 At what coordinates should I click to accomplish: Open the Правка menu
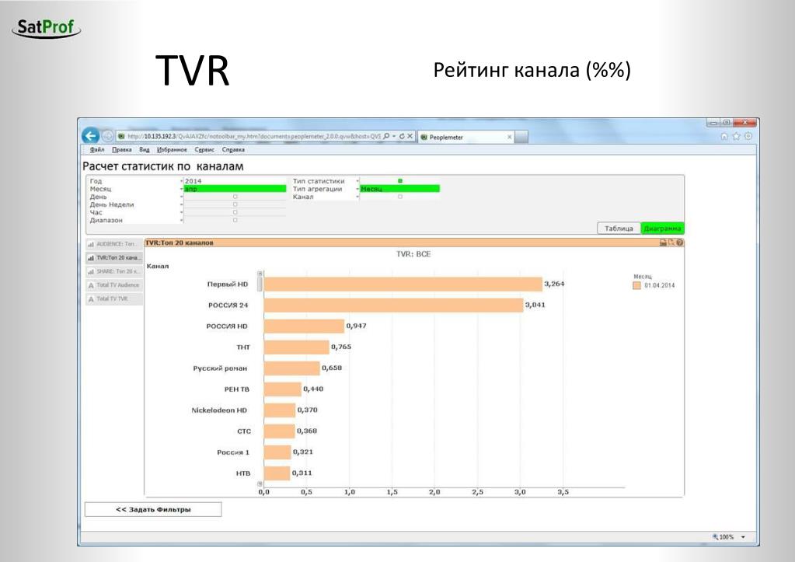[x=122, y=149]
